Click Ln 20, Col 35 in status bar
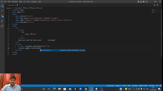 click(x=110, y=86)
